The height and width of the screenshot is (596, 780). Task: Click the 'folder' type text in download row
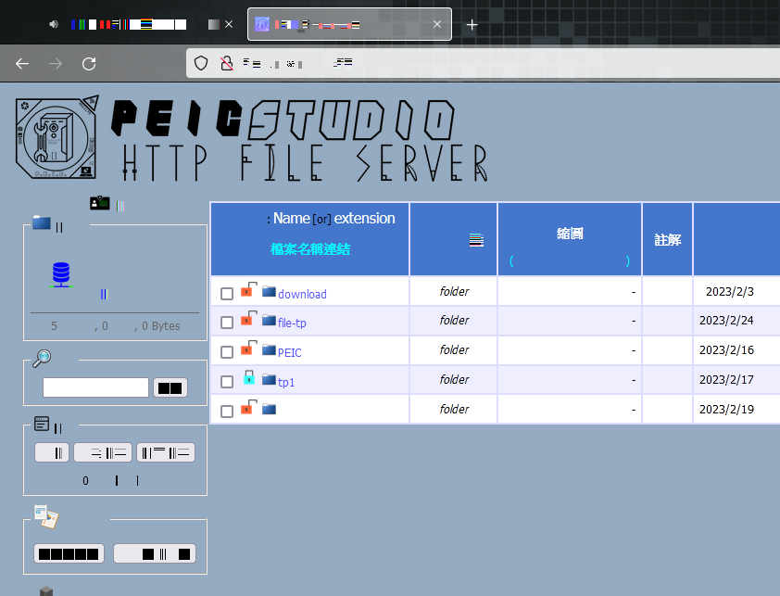click(454, 291)
